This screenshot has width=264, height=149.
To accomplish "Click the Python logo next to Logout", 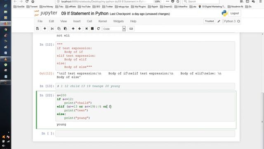I will click(x=224, y=13).
